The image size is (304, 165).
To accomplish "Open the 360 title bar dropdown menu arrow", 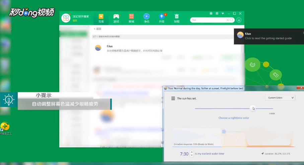I will pyautogui.click(x=223, y=13).
